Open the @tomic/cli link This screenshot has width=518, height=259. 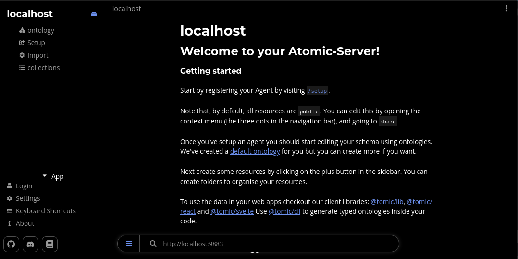click(284, 211)
